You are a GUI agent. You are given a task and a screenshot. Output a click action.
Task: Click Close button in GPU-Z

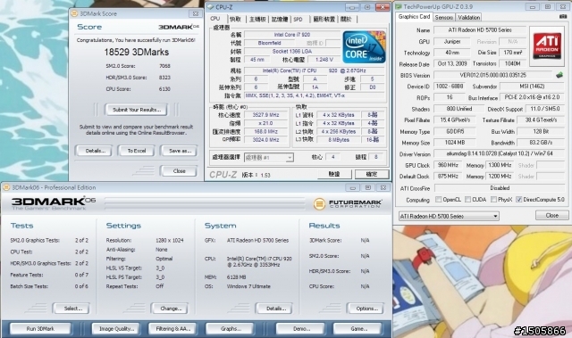point(551,216)
